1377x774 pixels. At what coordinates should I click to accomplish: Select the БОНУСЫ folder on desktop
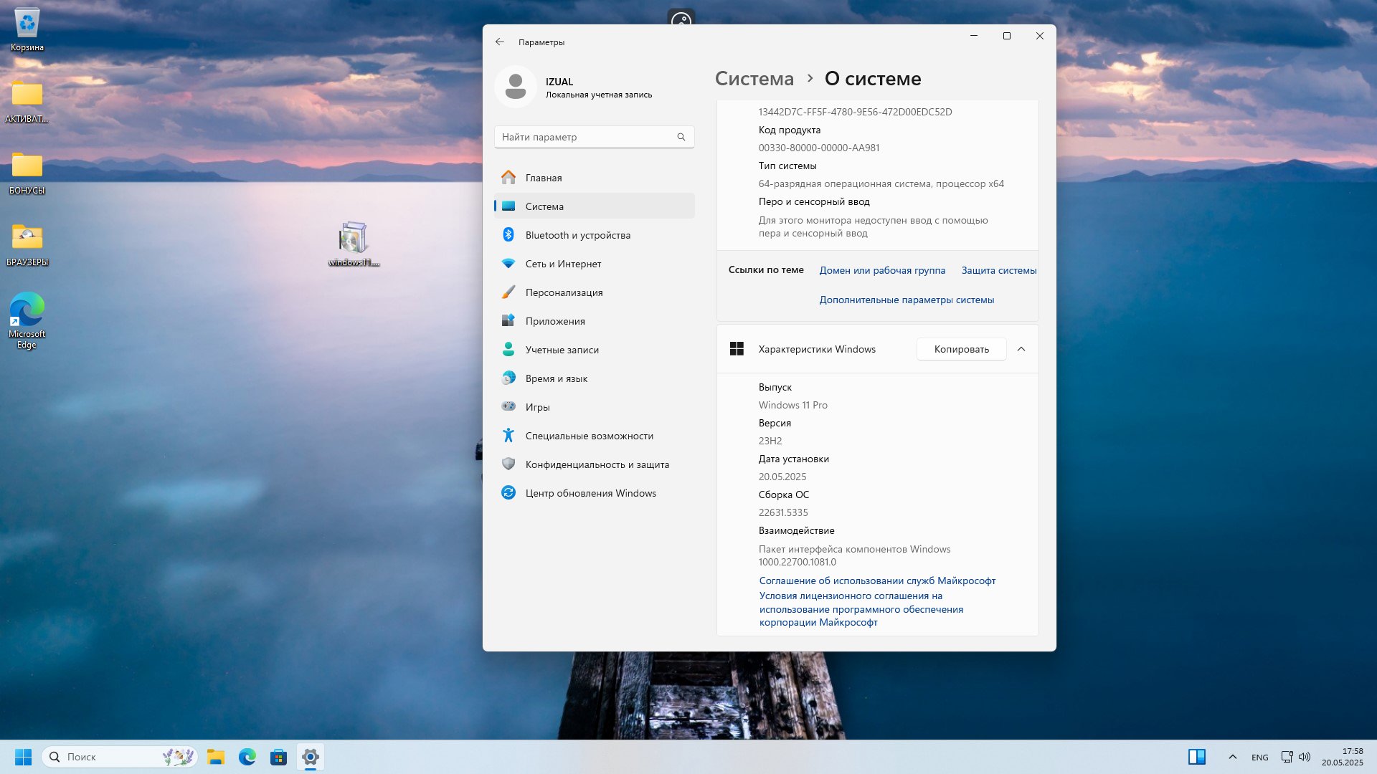[x=27, y=173]
